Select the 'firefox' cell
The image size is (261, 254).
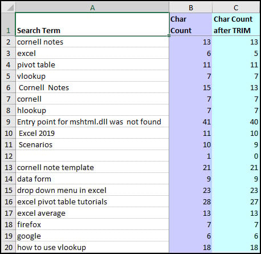[x=92, y=224]
